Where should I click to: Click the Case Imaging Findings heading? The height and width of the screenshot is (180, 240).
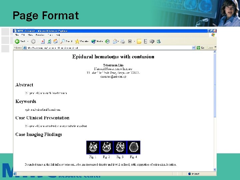[x=39, y=134]
